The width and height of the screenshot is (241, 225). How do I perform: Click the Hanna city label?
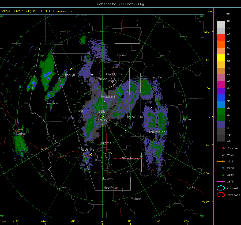[x=187, y=119]
